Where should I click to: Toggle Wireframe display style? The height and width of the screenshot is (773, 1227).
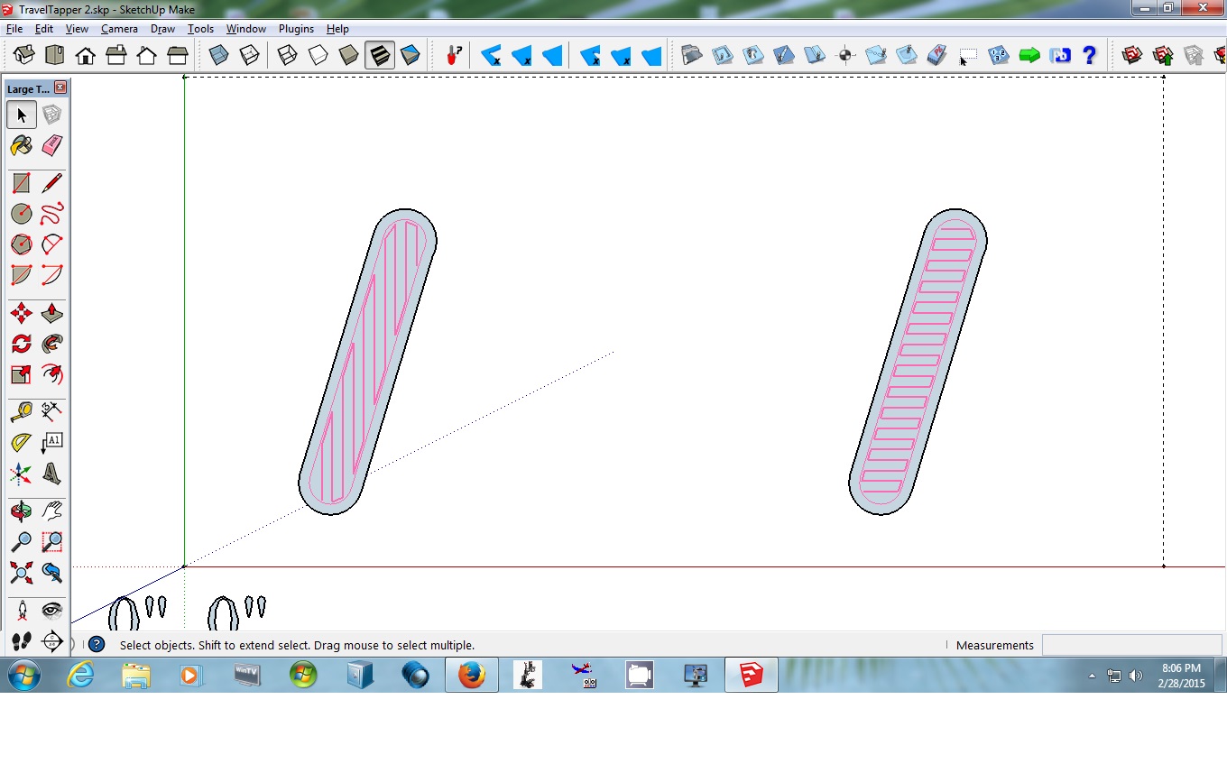pos(287,56)
